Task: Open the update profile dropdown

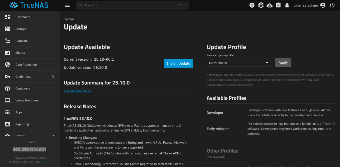Action: pyautogui.click(x=239, y=63)
